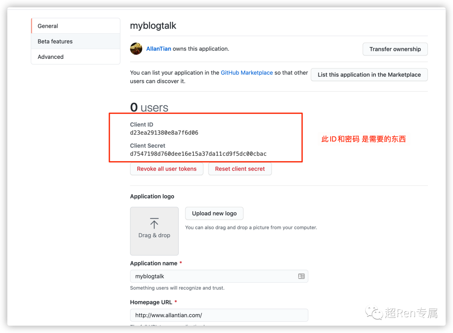
Task: Click the Client ID label
Action: click(x=142, y=124)
